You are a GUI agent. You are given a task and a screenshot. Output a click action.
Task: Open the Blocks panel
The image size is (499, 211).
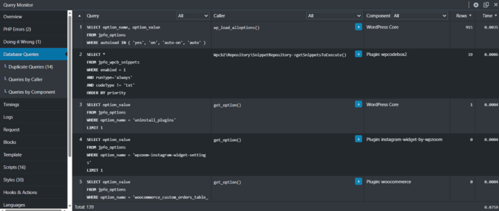pyautogui.click(x=34, y=142)
